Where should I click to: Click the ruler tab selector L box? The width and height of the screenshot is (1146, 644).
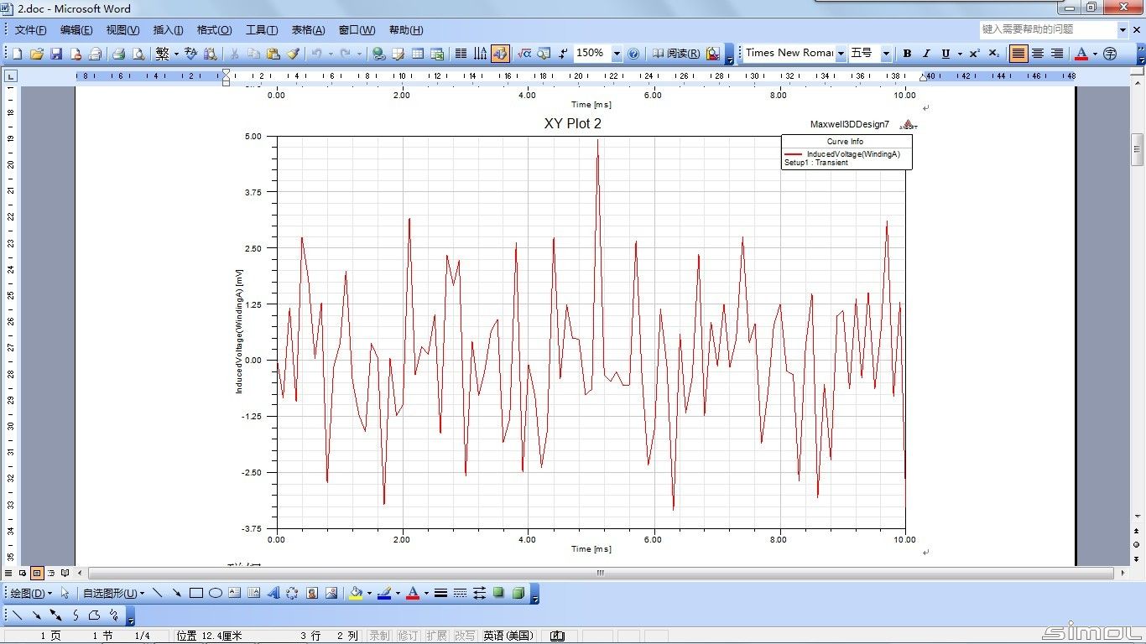click(11, 76)
